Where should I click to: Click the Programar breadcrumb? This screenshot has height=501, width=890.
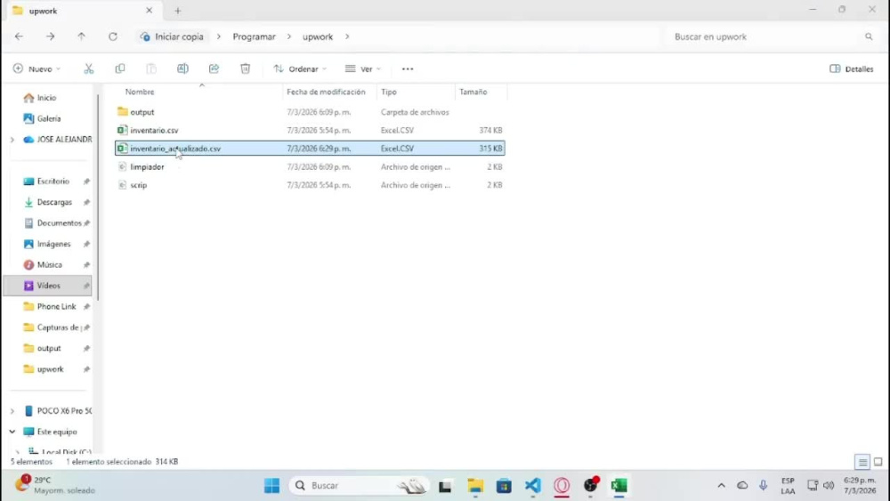pos(254,36)
